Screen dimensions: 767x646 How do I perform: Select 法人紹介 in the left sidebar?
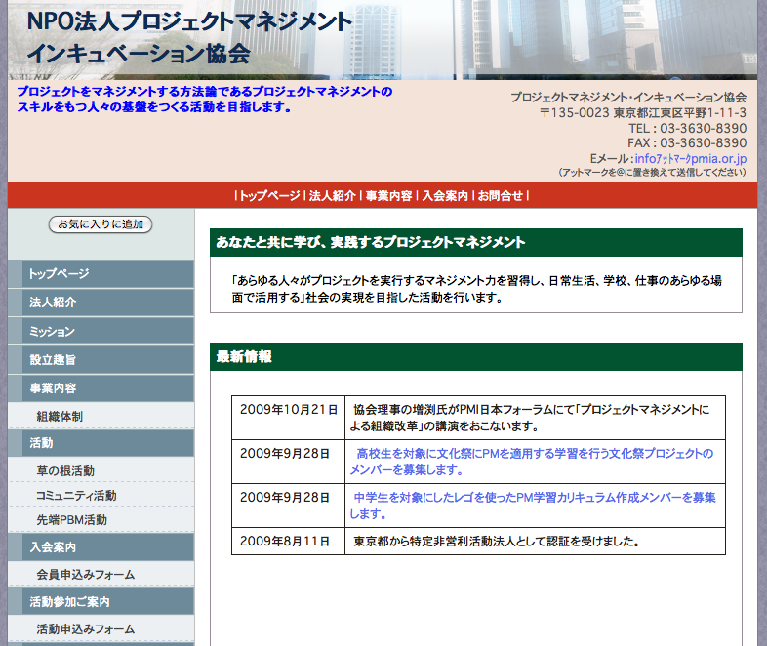coord(53,303)
